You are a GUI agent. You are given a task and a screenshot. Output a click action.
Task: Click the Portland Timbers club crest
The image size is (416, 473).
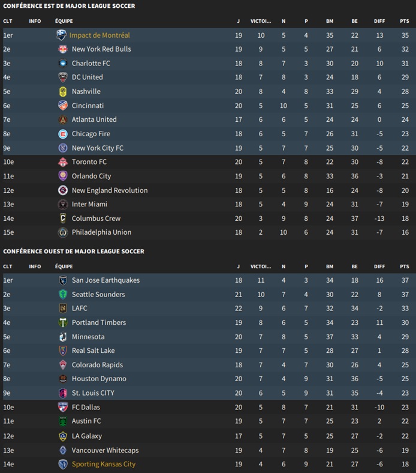(62, 322)
